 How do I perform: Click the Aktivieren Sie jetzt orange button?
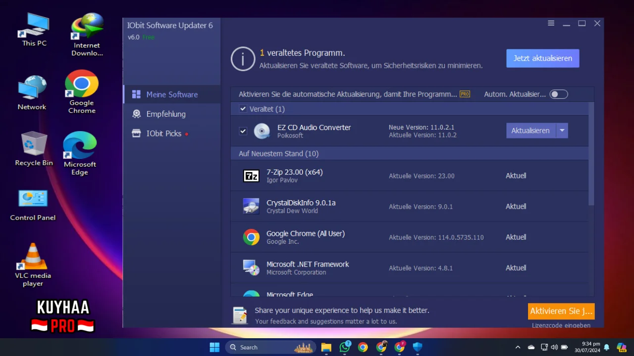561,311
